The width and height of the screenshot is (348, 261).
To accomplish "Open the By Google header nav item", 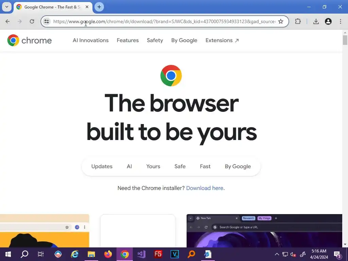I will [184, 40].
